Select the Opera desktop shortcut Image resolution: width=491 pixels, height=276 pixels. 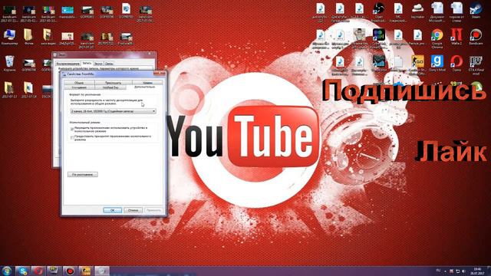tap(456, 63)
